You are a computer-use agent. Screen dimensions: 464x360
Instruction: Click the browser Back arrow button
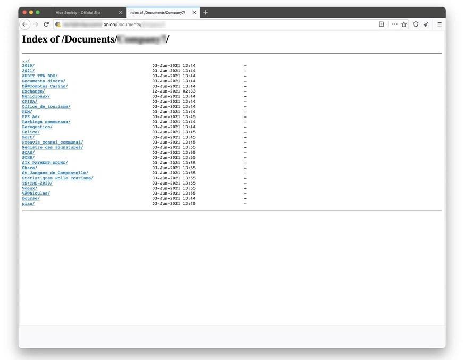point(24,24)
